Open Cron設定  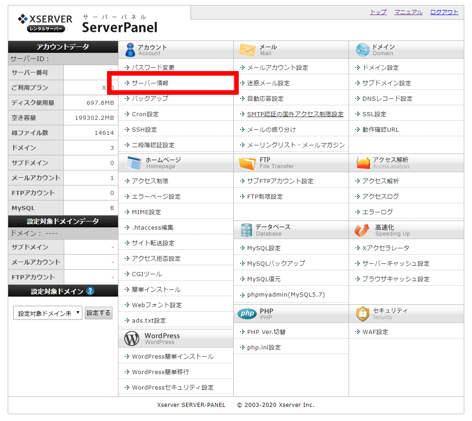click(145, 114)
